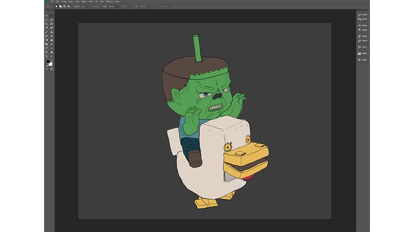Open the Style dropdown set to Normal
Image resolution: width=414 pixels, height=232 pixels.
[114, 6]
